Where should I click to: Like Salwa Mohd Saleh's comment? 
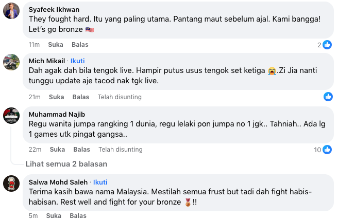point(54,216)
